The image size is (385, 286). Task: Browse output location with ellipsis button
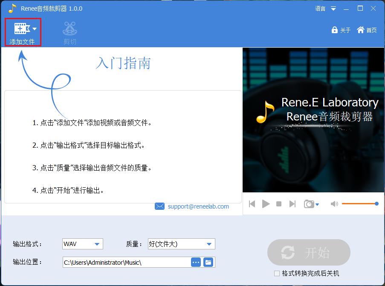pos(196,263)
